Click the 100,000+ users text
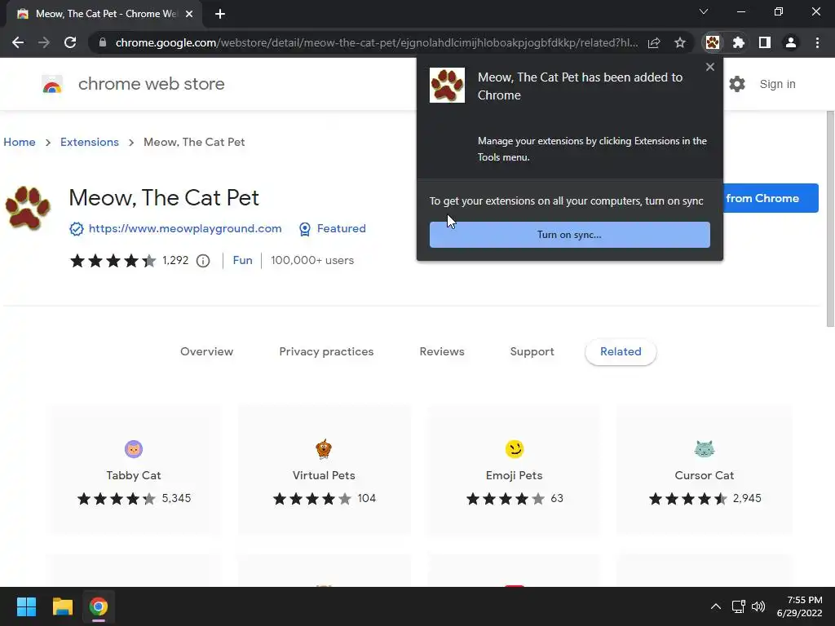 point(312,260)
